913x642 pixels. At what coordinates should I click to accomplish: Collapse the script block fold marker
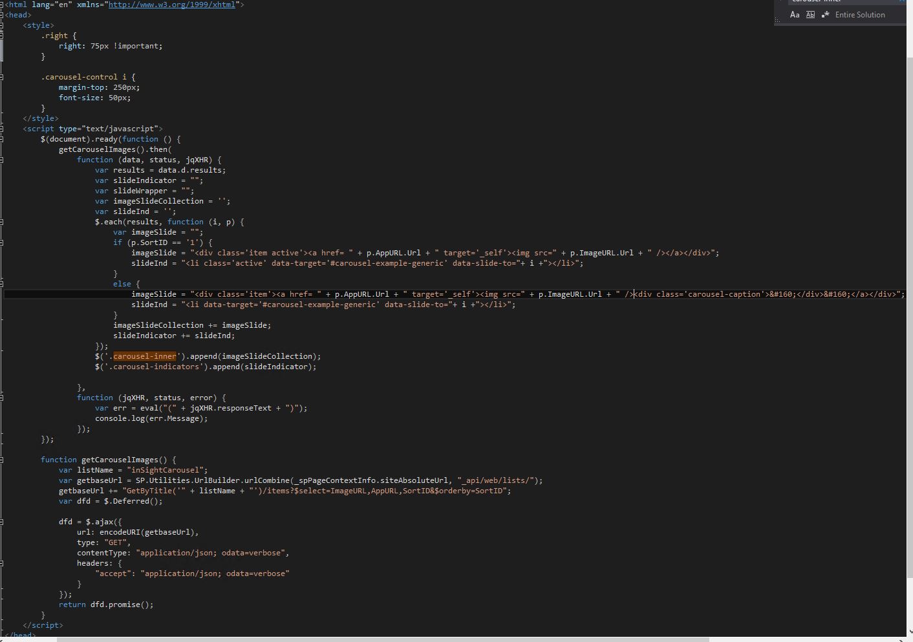coord(2,129)
